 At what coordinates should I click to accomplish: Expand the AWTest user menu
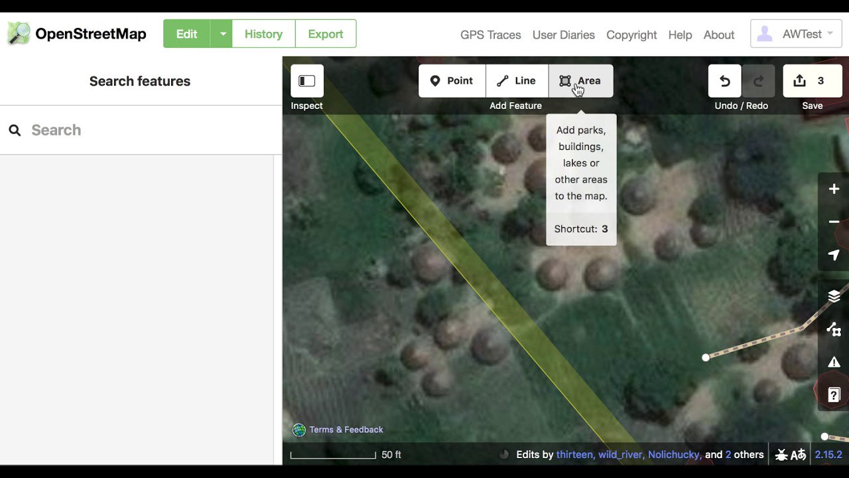796,34
